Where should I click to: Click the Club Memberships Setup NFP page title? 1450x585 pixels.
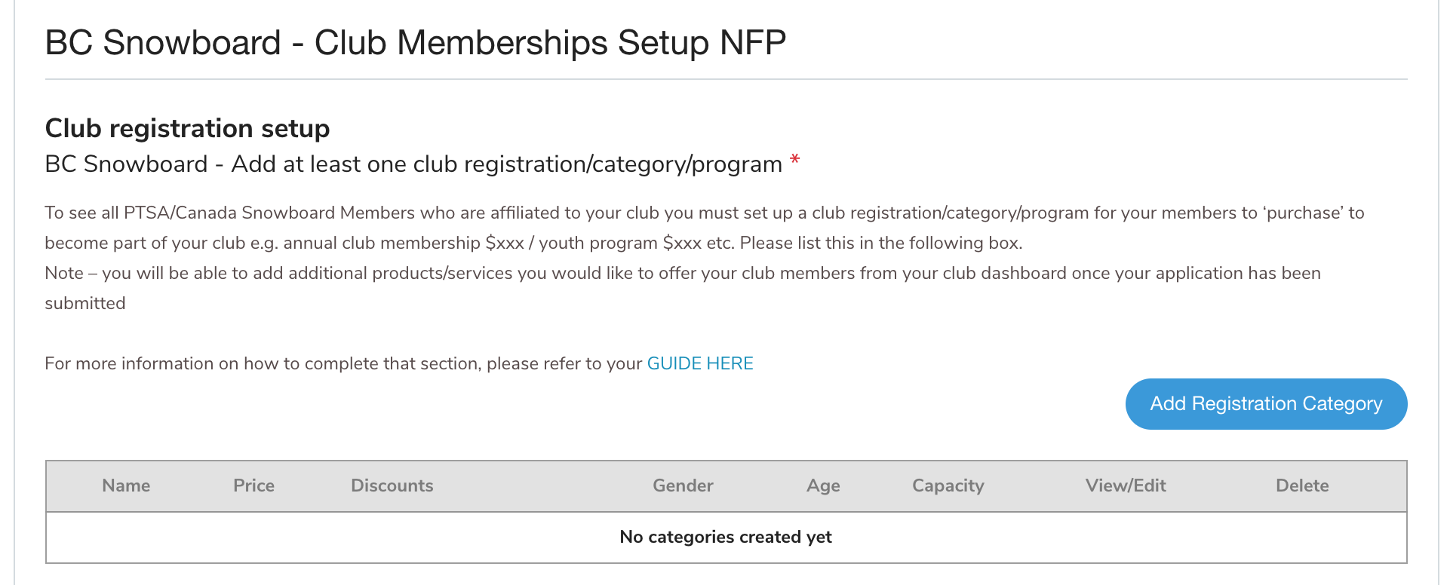415,42
